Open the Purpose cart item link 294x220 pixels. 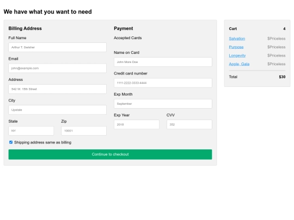pyautogui.click(x=236, y=47)
